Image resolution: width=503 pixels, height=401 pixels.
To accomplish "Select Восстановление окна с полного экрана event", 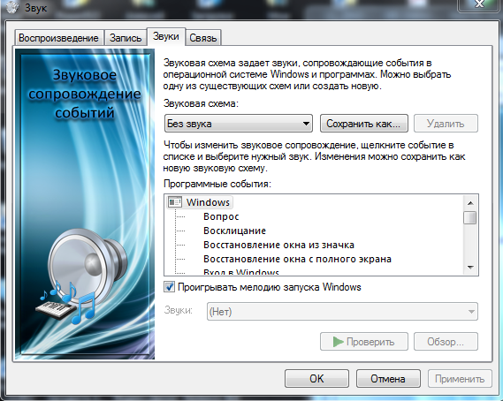I will (297, 259).
